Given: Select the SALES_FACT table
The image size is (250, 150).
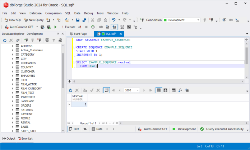Looking at the screenshot, I should pos(28,131).
